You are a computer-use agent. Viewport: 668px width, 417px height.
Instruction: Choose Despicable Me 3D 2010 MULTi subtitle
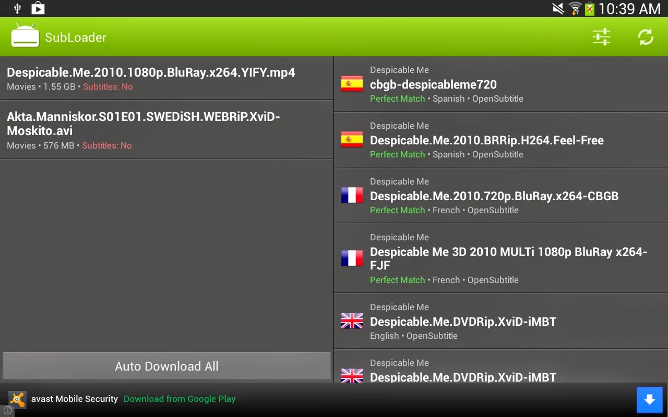(x=501, y=259)
